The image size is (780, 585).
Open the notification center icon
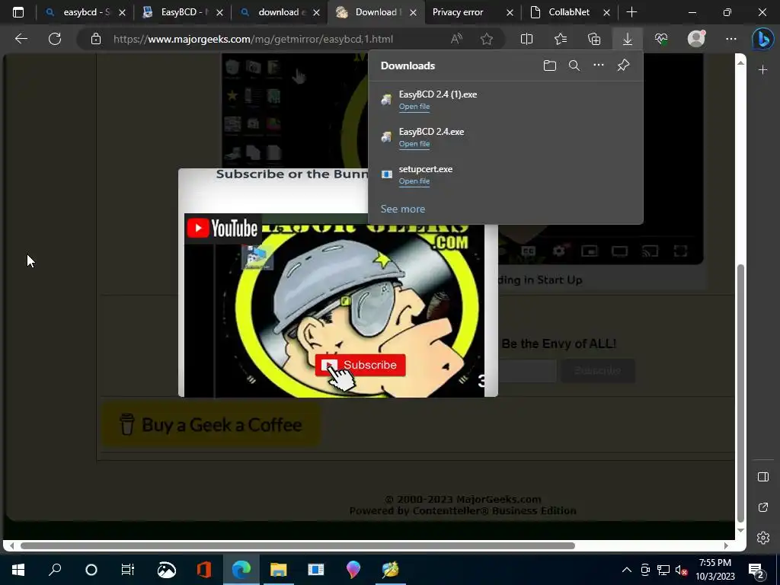(756, 570)
